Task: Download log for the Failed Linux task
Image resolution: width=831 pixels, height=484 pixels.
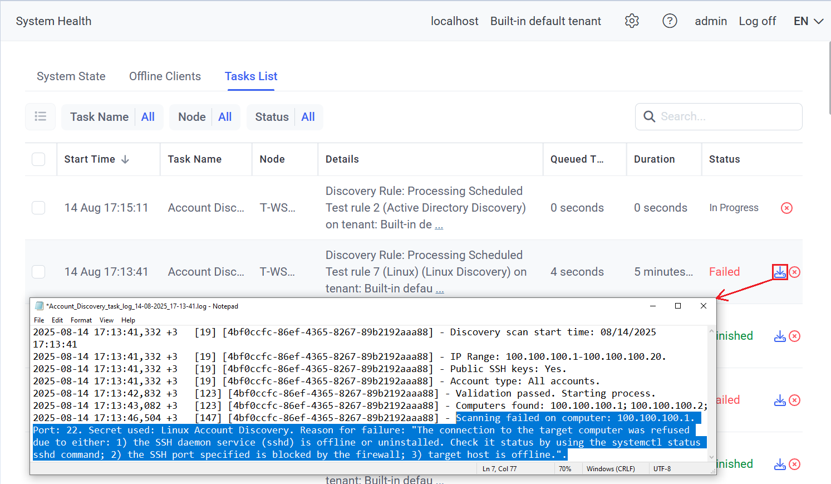Action: tap(780, 272)
